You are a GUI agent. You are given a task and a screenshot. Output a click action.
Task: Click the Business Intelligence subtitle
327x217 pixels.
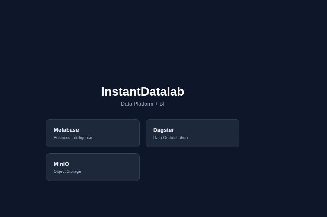click(x=73, y=138)
